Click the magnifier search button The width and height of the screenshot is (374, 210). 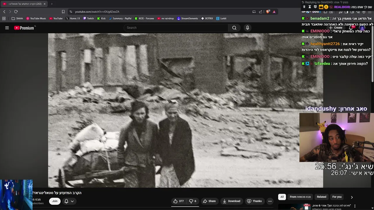point(234,28)
